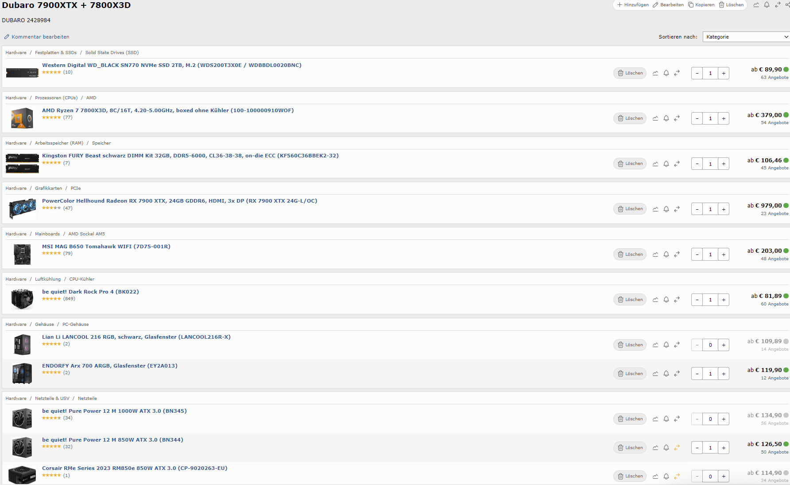Open PC-Gehäuse breadcrumb link
The image size is (790, 485).
coord(76,325)
